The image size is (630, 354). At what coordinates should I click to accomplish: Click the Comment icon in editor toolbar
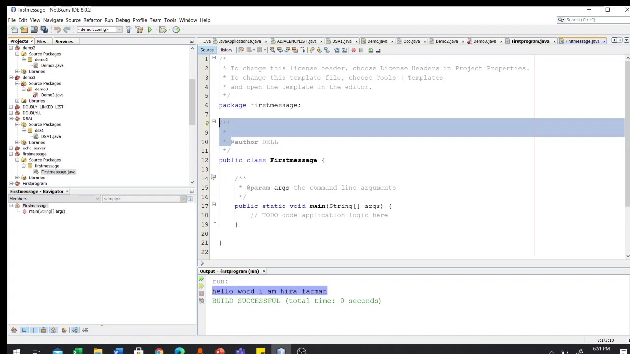coord(371,50)
